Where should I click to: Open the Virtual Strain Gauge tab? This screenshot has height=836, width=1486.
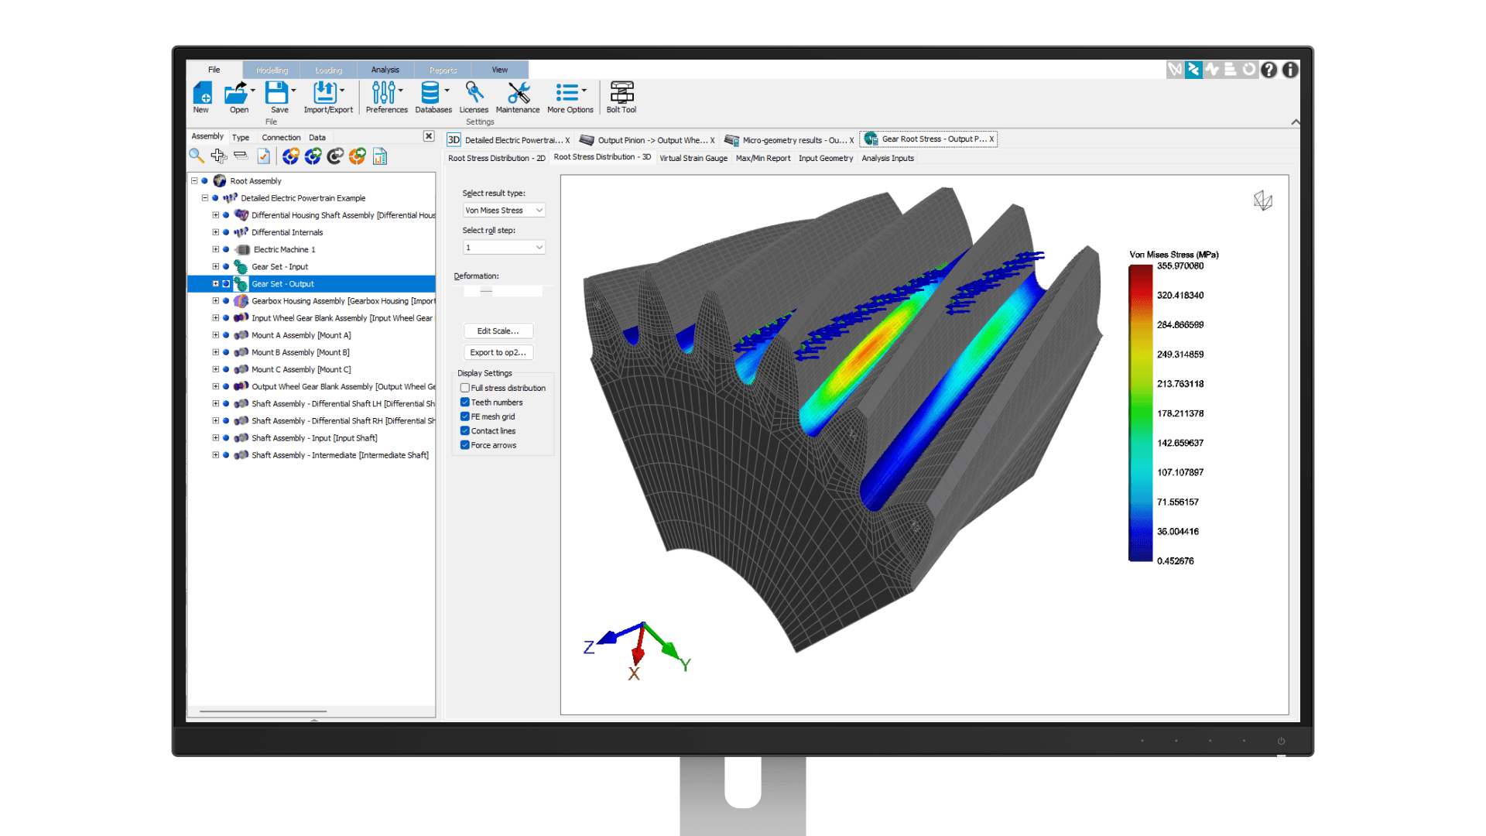tap(693, 158)
